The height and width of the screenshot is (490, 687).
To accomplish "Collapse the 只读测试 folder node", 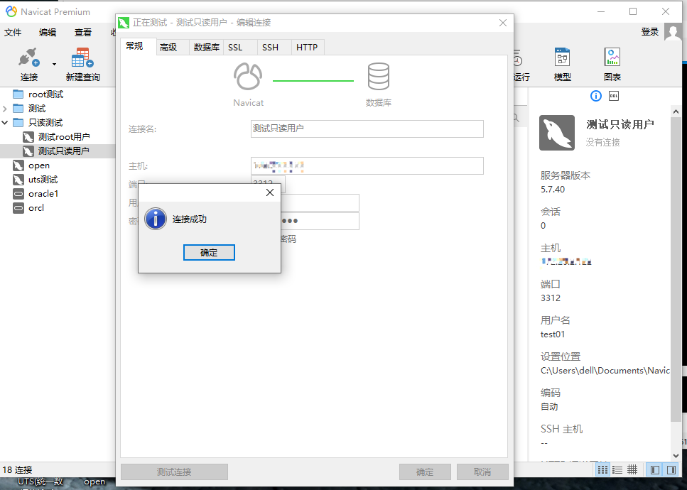I will pyautogui.click(x=5, y=123).
